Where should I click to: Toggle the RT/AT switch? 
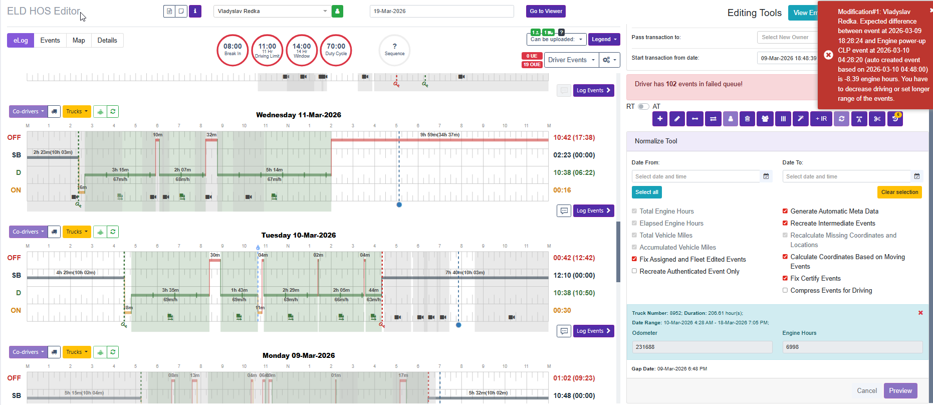(x=643, y=106)
